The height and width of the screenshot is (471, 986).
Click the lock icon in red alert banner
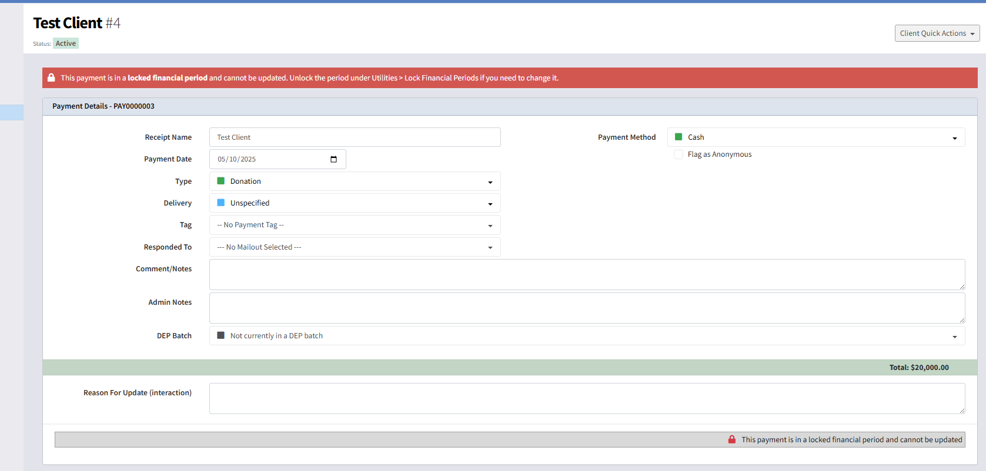point(51,78)
